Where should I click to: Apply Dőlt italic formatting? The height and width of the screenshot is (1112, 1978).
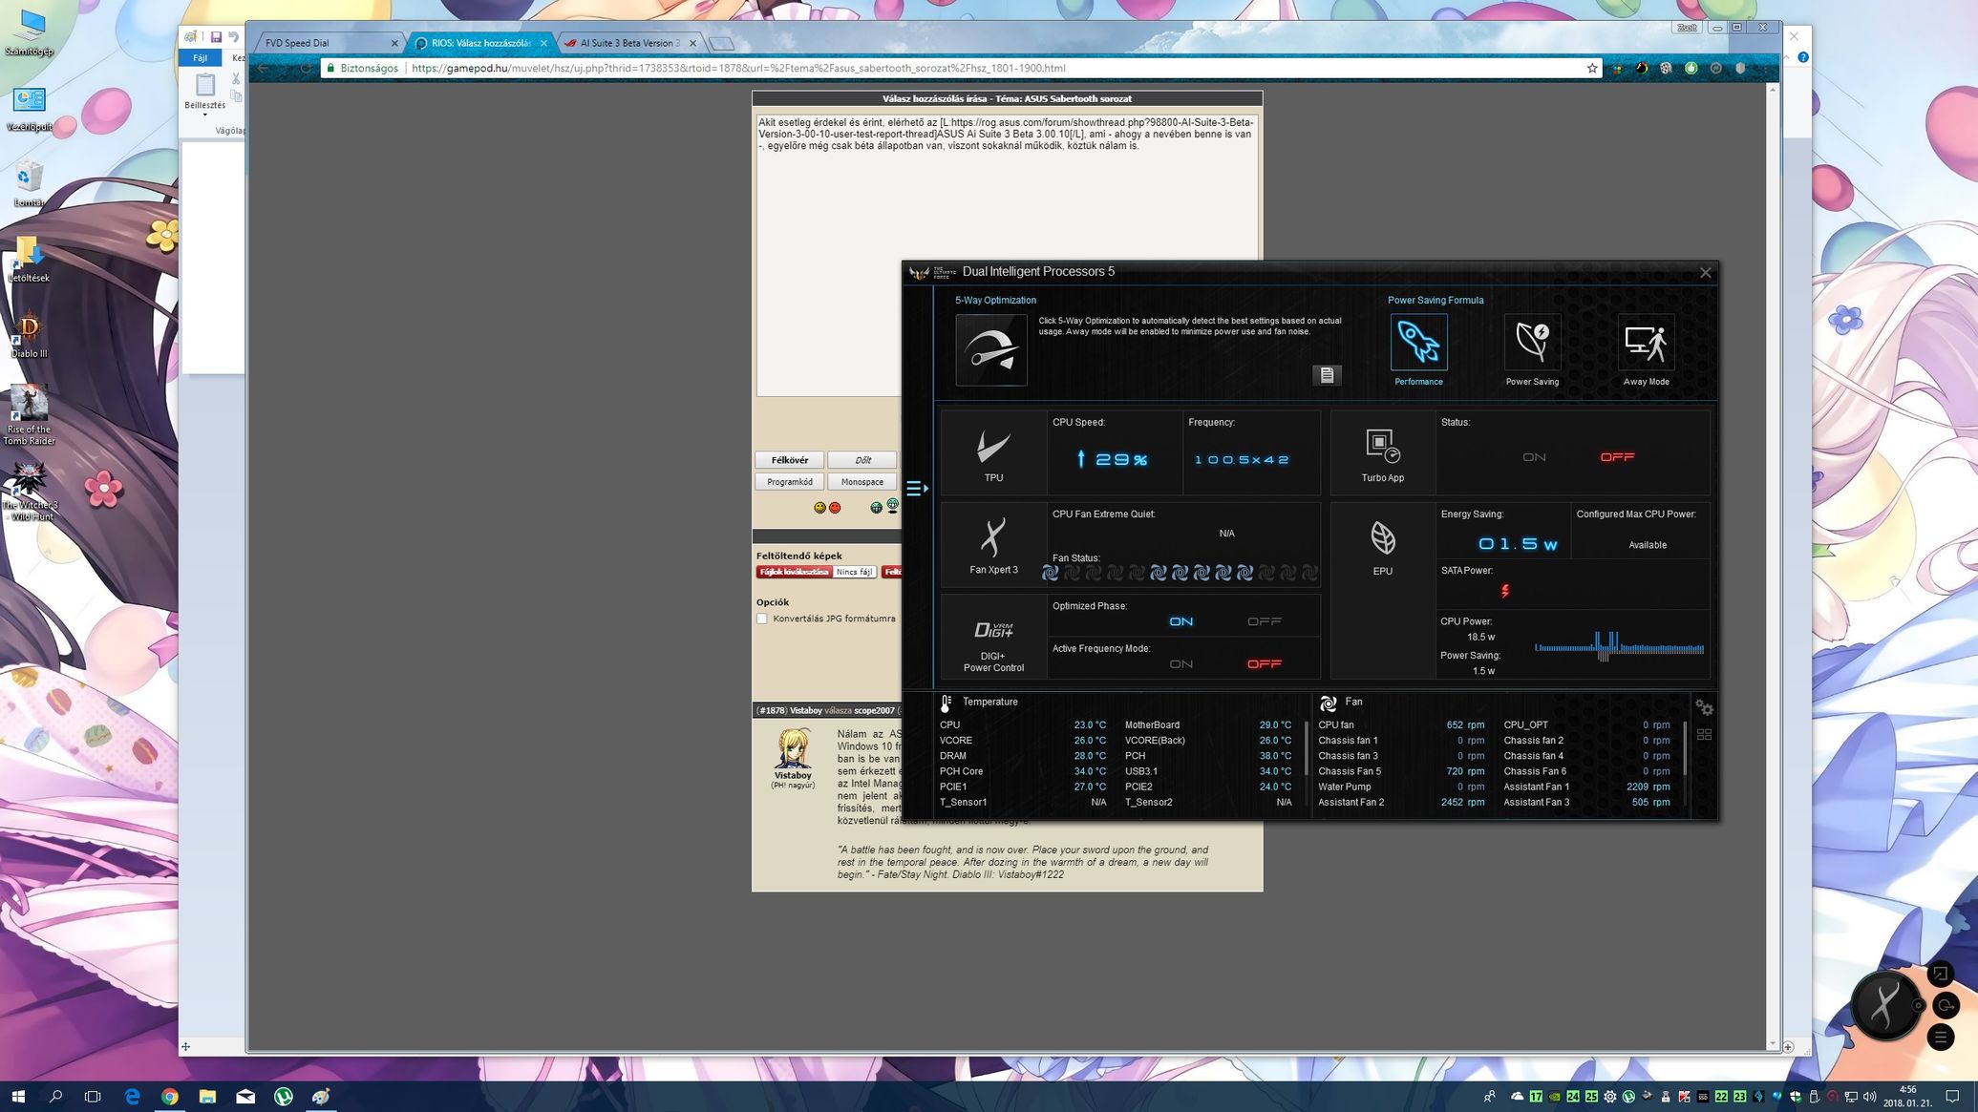(x=862, y=460)
